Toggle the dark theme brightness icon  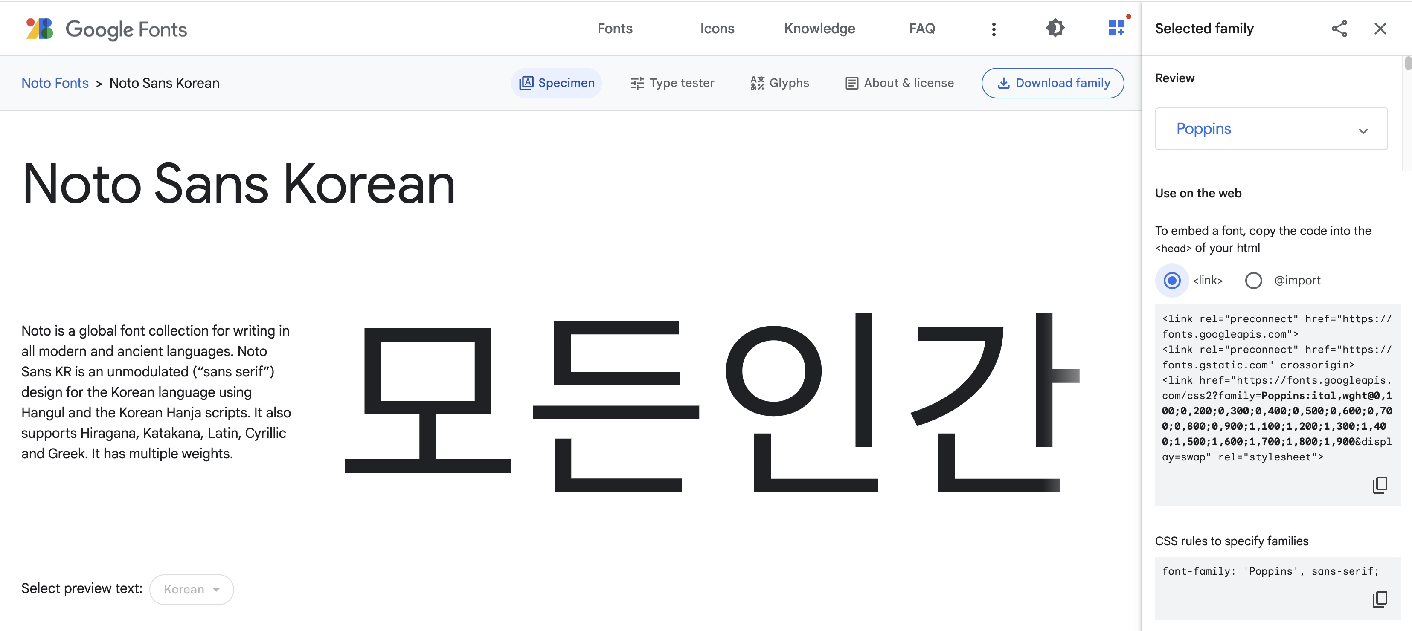point(1055,29)
